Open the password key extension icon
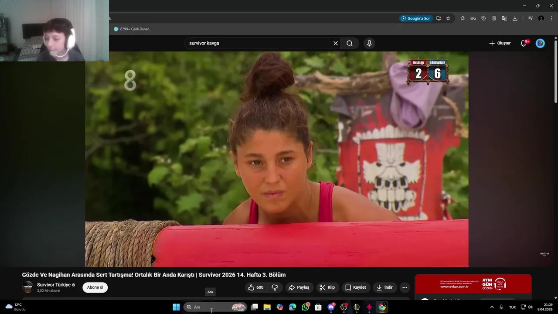 473,18
